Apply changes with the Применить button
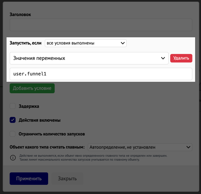 click(x=29, y=179)
